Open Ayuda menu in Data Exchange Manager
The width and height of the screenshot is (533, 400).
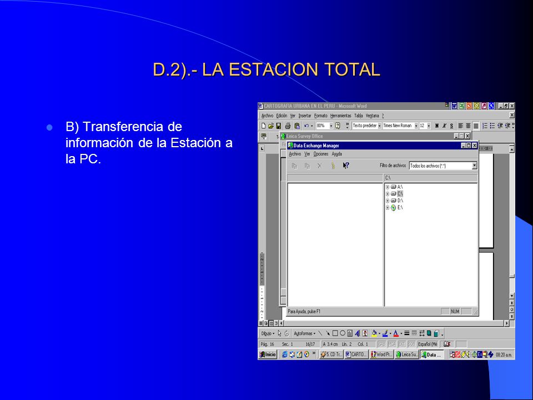337,154
